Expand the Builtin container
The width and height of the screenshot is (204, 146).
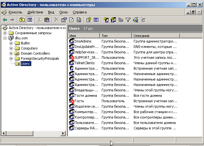click(x=11, y=43)
